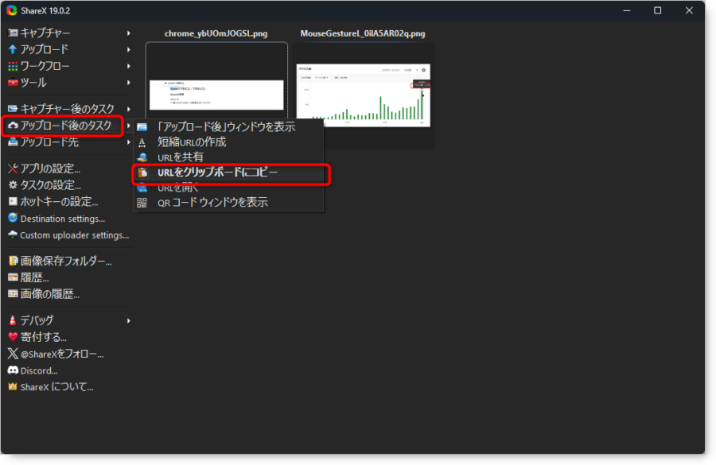Open Destination settings...
Image resolution: width=716 pixels, height=465 pixels.
[62, 219]
